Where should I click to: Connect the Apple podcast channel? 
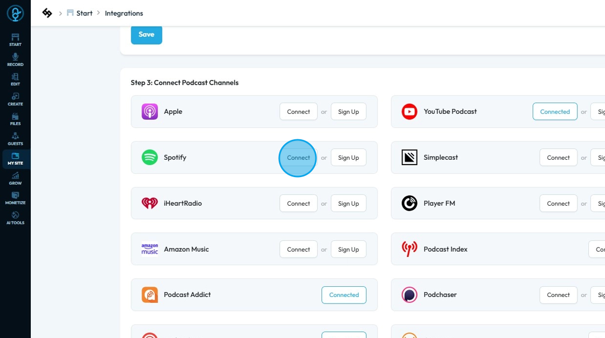click(x=298, y=112)
